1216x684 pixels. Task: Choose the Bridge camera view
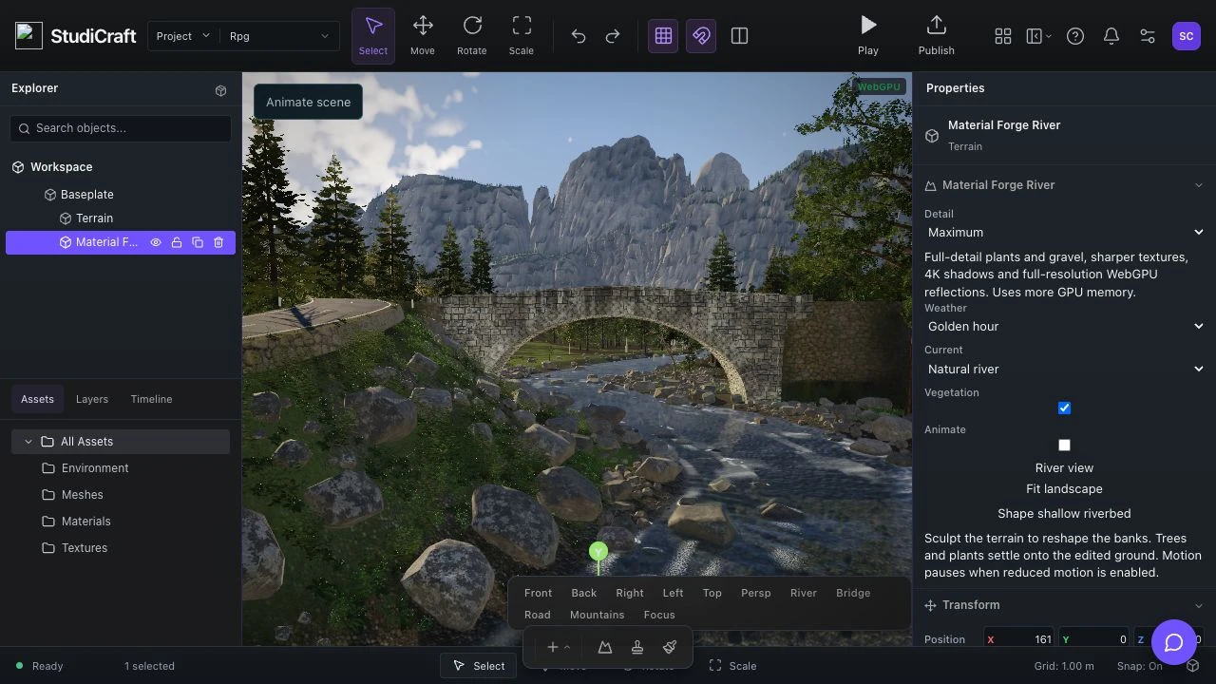tap(853, 593)
